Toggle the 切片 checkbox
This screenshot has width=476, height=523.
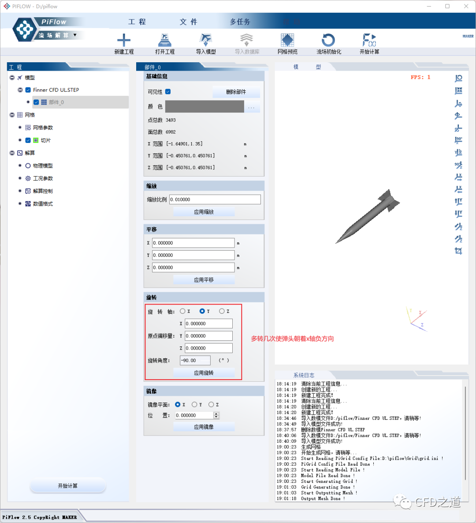tap(28, 140)
